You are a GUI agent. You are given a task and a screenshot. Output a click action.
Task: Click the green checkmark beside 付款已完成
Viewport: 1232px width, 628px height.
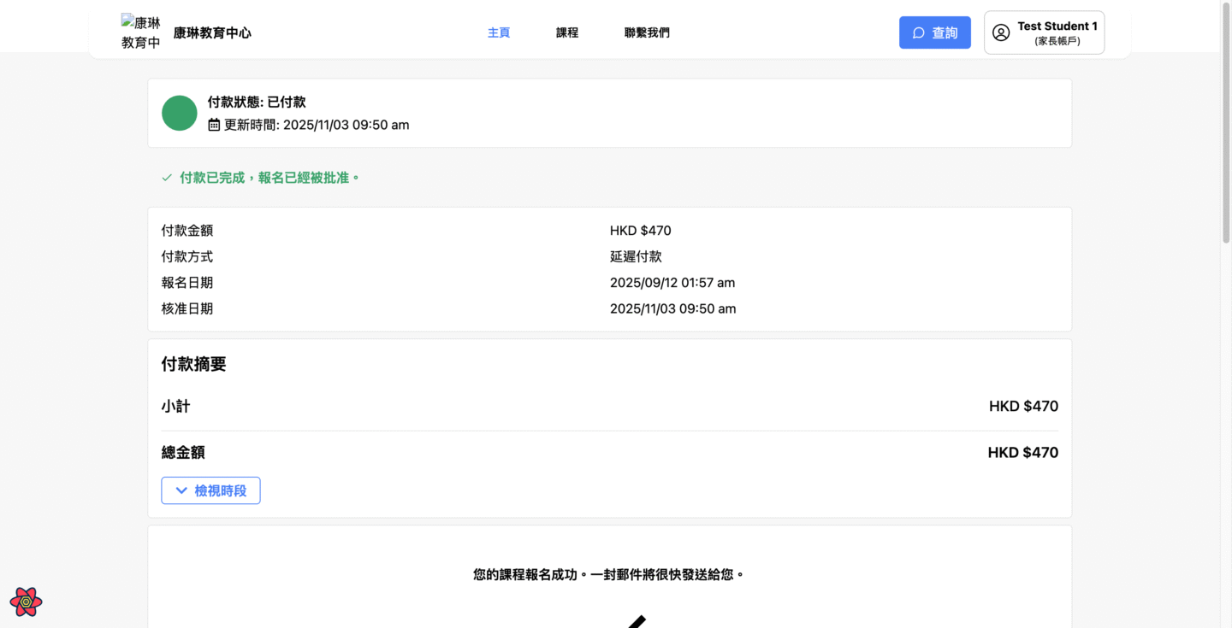pyautogui.click(x=167, y=178)
